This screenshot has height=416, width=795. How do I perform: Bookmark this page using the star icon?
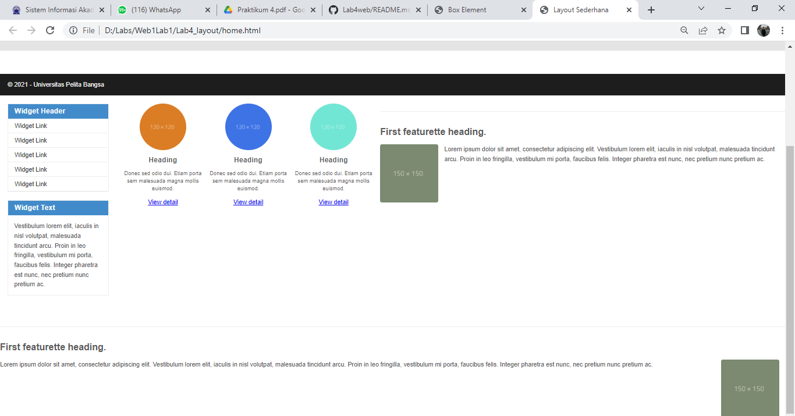point(722,30)
